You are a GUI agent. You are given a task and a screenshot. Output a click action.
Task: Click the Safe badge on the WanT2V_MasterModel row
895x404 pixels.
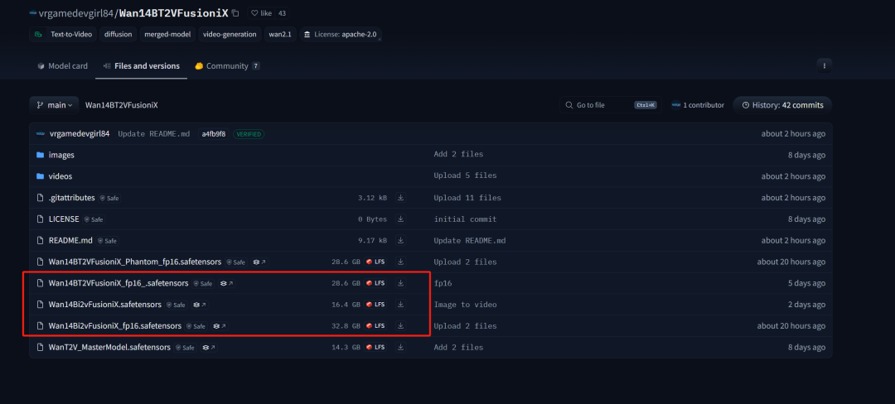click(185, 348)
